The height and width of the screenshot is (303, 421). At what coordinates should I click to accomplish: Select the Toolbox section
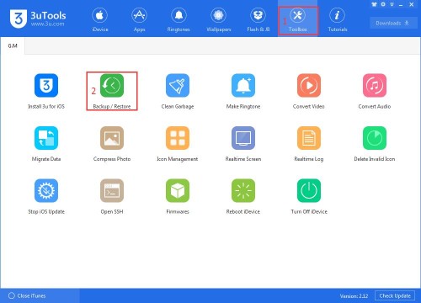(298, 19)
